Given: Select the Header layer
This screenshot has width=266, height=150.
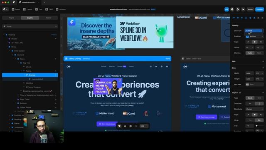Looking at the screenshot, I should (14, 39).
